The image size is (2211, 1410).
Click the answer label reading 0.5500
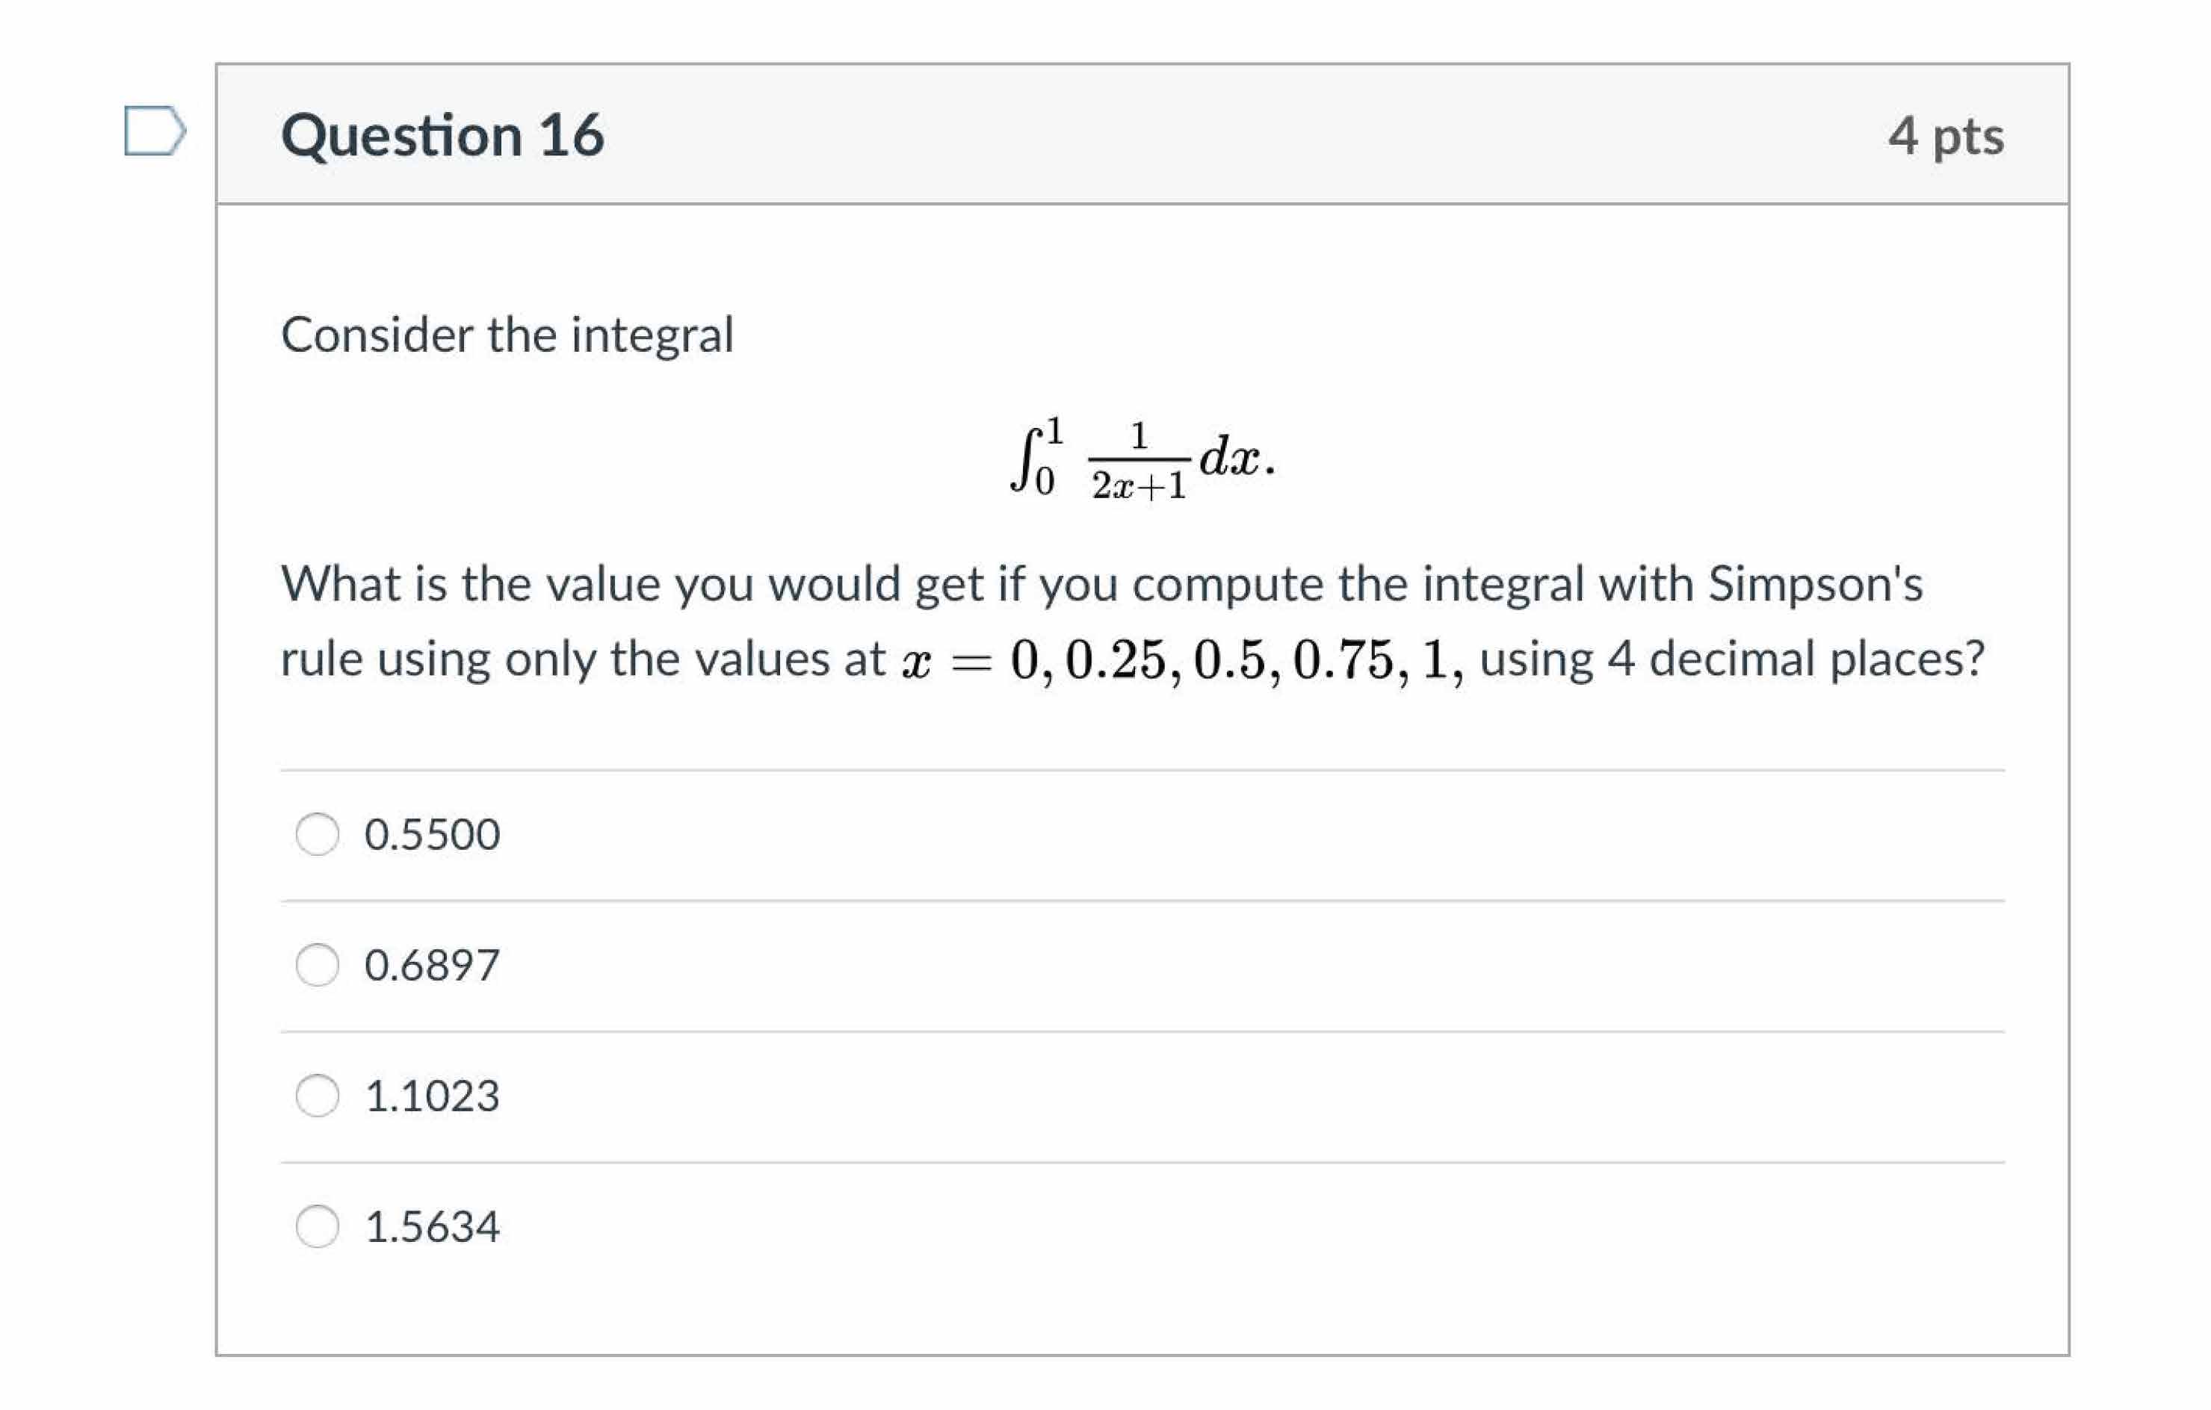click(432, 833)
